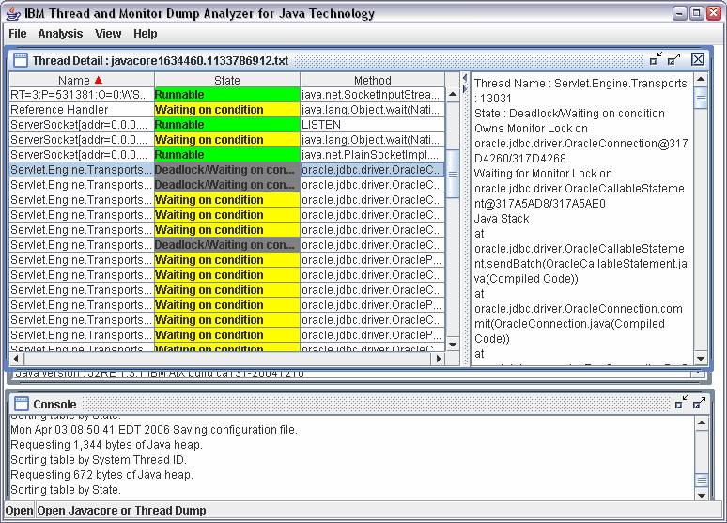Click 'Owns Monitor Lock on' detail line
This screenshot has width=727, height=523.
[531, 129]
